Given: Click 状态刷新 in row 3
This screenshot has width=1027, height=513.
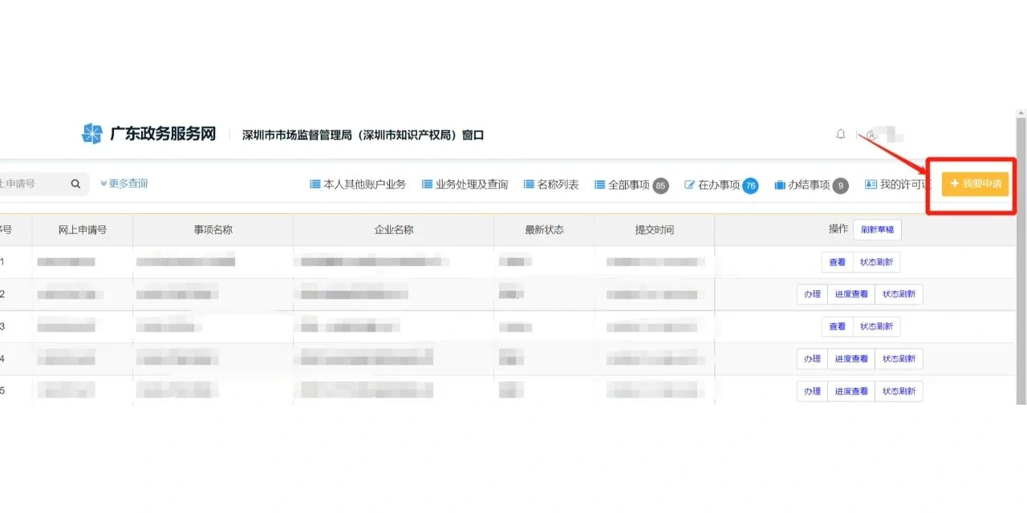Looking at the screenshot, I should [x=876, y=327].
